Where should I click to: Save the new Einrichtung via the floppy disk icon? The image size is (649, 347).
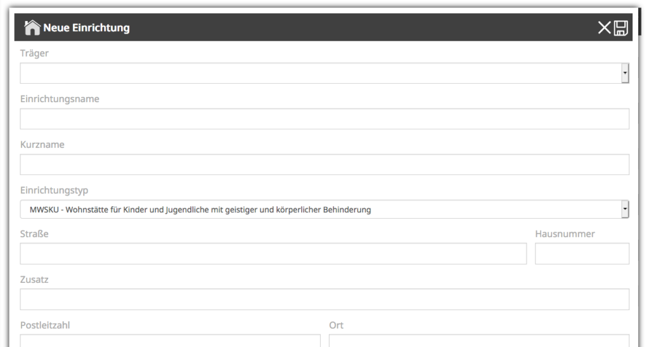click(x=621, y=27)
